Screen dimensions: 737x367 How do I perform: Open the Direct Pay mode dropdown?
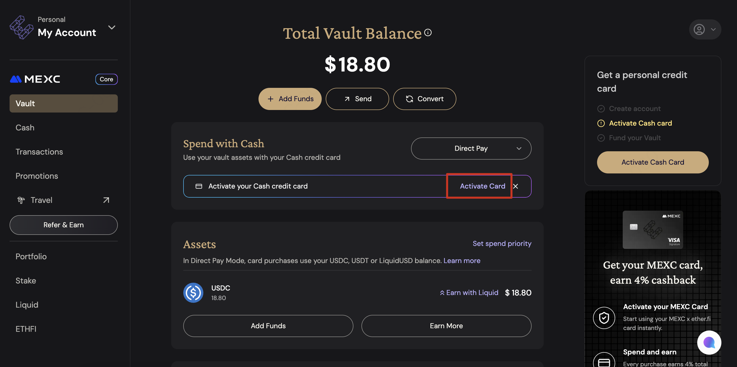point(471,149)
